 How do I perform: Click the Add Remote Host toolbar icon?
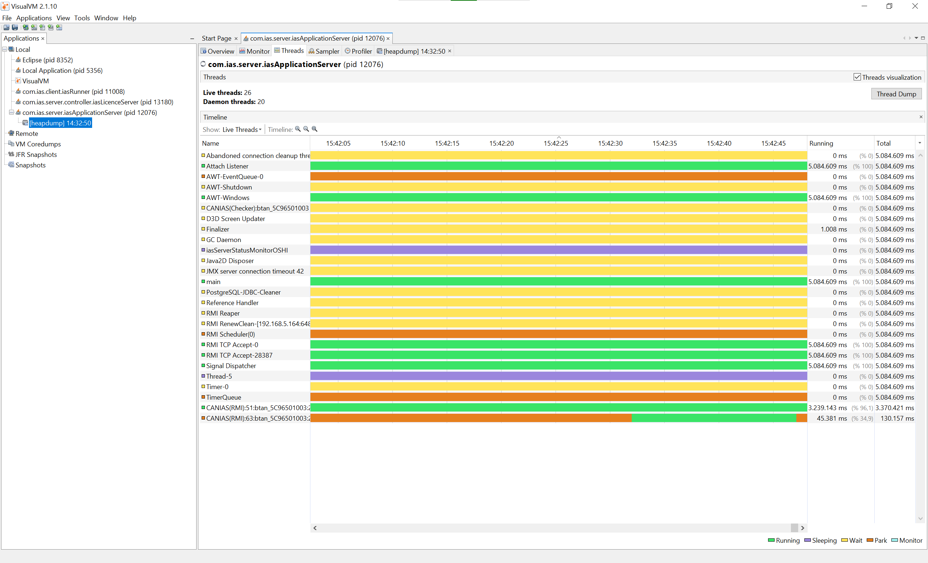(26, 28)
